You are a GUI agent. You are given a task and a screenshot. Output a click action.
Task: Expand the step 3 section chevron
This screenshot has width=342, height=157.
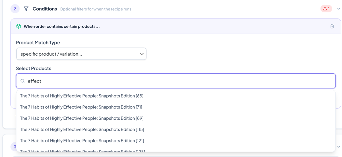(338, 147)
